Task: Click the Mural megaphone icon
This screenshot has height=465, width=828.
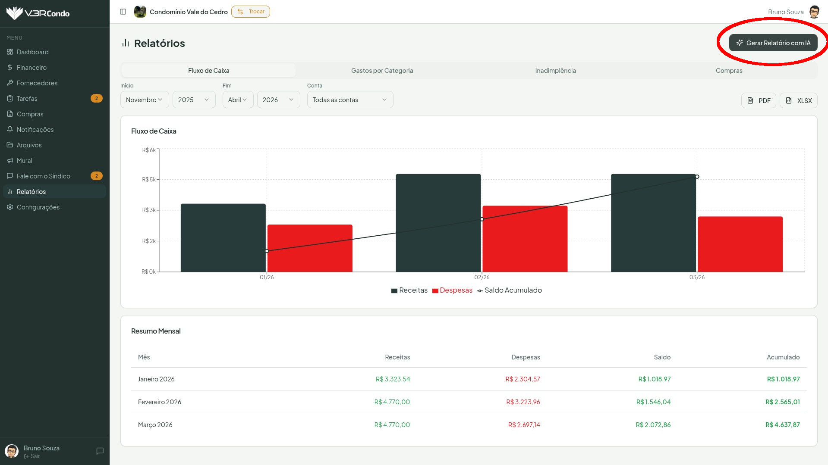Action: [10, 160]
